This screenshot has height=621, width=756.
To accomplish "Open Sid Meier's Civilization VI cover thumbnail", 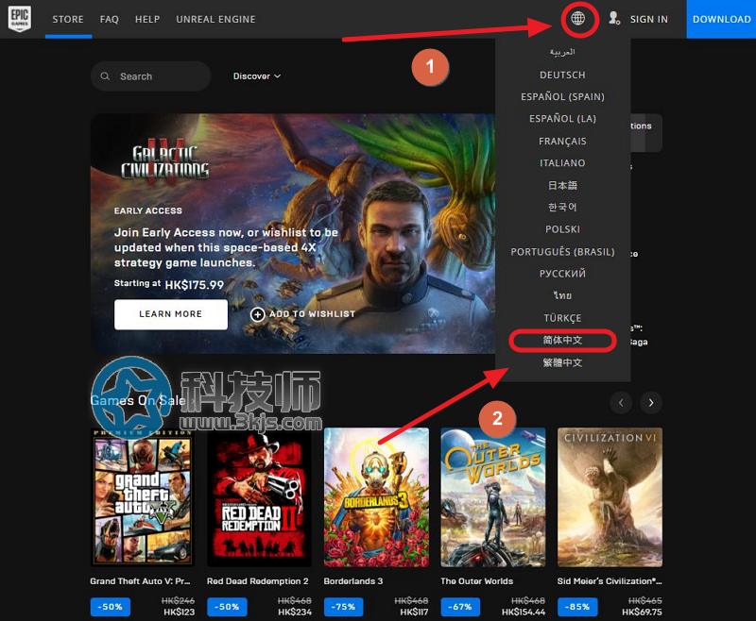I will pyautogui.click(x=610, y=496).
